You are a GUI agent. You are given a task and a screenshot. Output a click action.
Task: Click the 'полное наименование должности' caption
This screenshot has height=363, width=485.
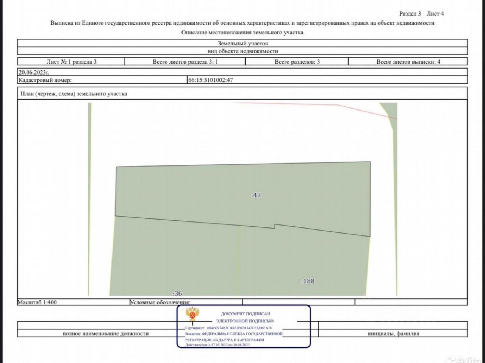click(105, 334)
